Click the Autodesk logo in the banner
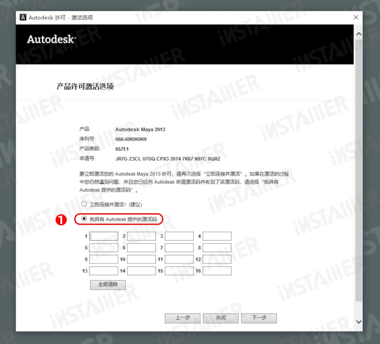 [52, 39]
